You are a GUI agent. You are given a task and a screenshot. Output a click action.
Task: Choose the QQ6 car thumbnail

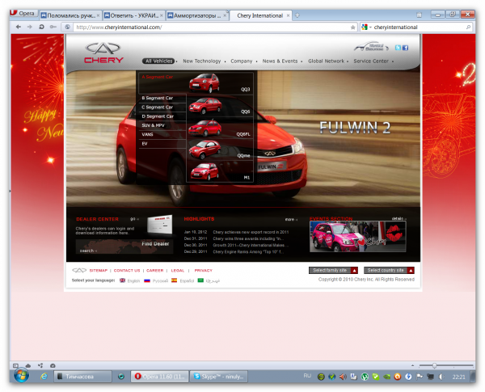tap(205, 106)
